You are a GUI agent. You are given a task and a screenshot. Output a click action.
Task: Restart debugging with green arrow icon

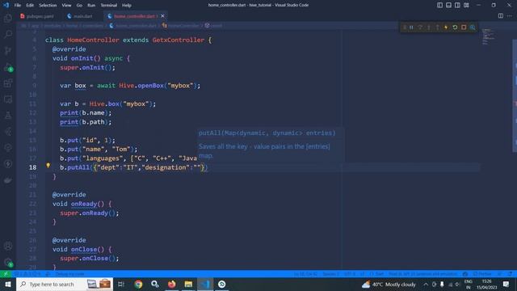point(455,27)
